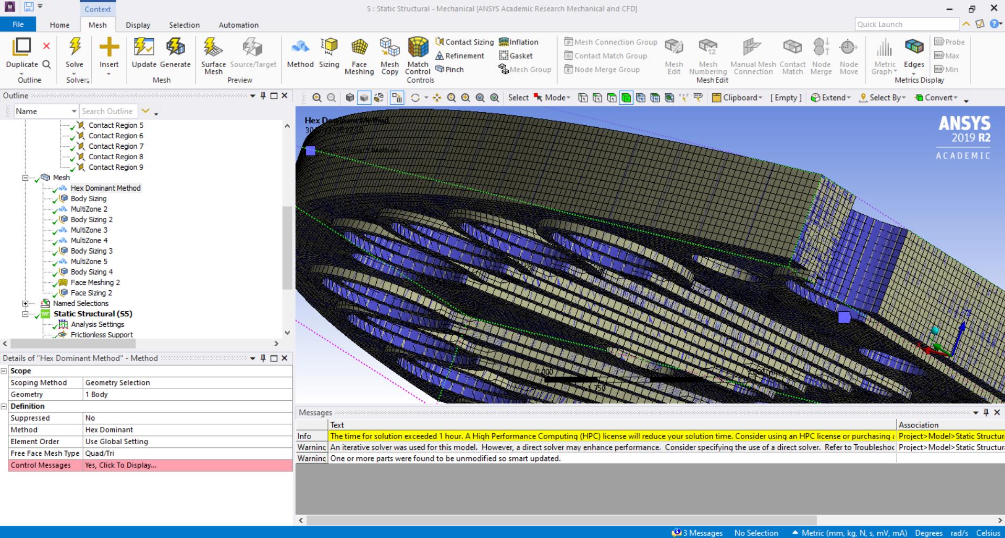Click the 3 Messages status bar entry
Viewport: 1005px width, 538px height.
click(x=698, y=533)
